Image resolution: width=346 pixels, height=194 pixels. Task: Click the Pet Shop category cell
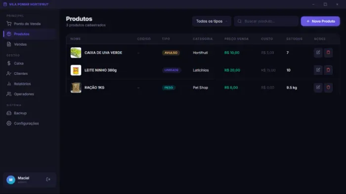pyautogui.click(x=200, y=88)
